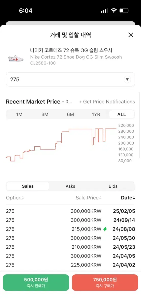Sort by Option column arrows
The image size is (141, 306).
[x=23, y=198]
